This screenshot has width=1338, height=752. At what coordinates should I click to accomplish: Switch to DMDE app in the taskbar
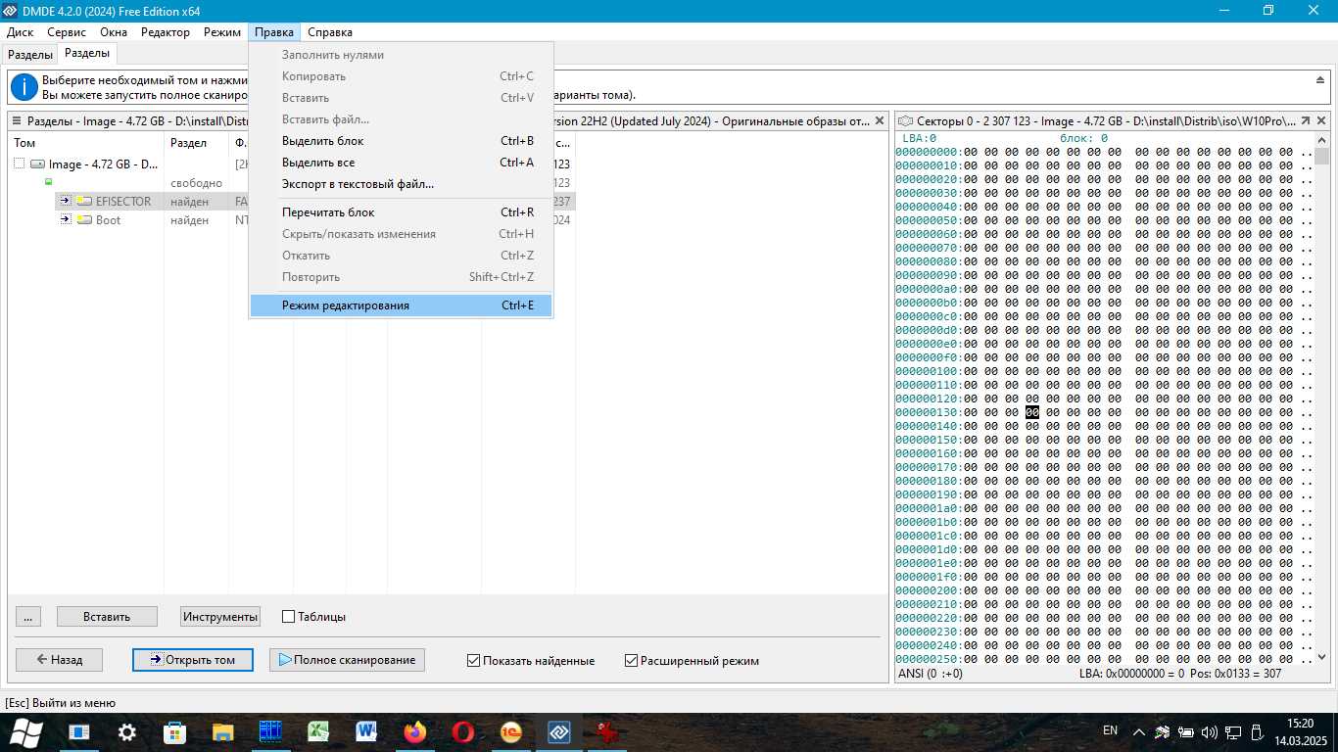[x=558, y=731]
